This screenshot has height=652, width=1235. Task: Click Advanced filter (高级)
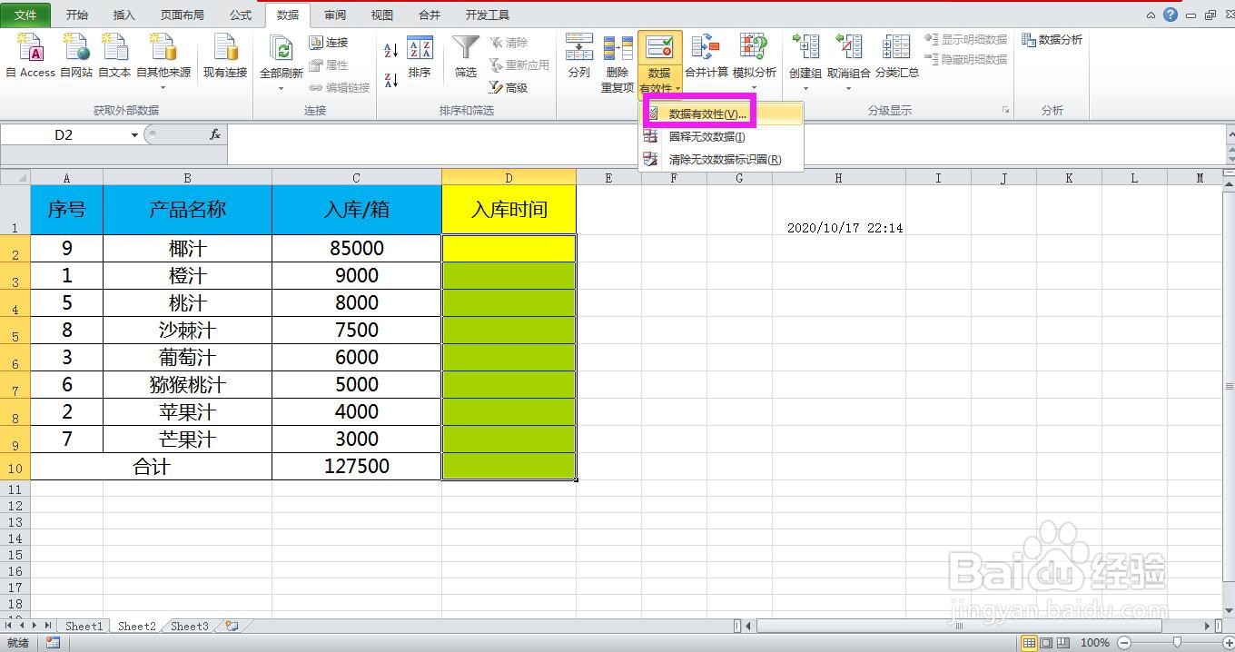click(509, 88)
